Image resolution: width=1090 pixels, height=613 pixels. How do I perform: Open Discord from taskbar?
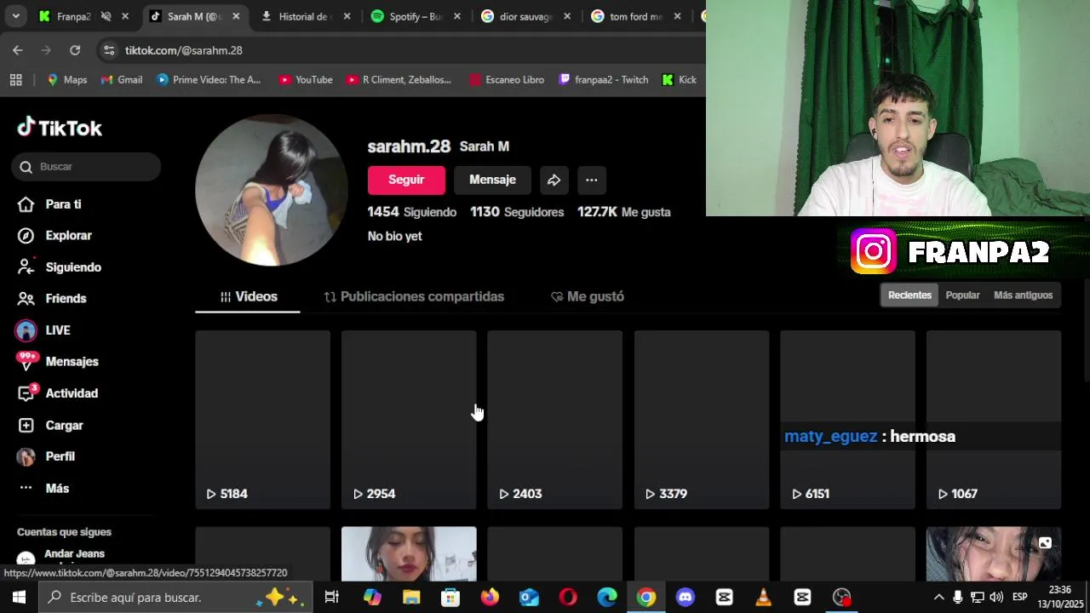click(x=686, y=597)
